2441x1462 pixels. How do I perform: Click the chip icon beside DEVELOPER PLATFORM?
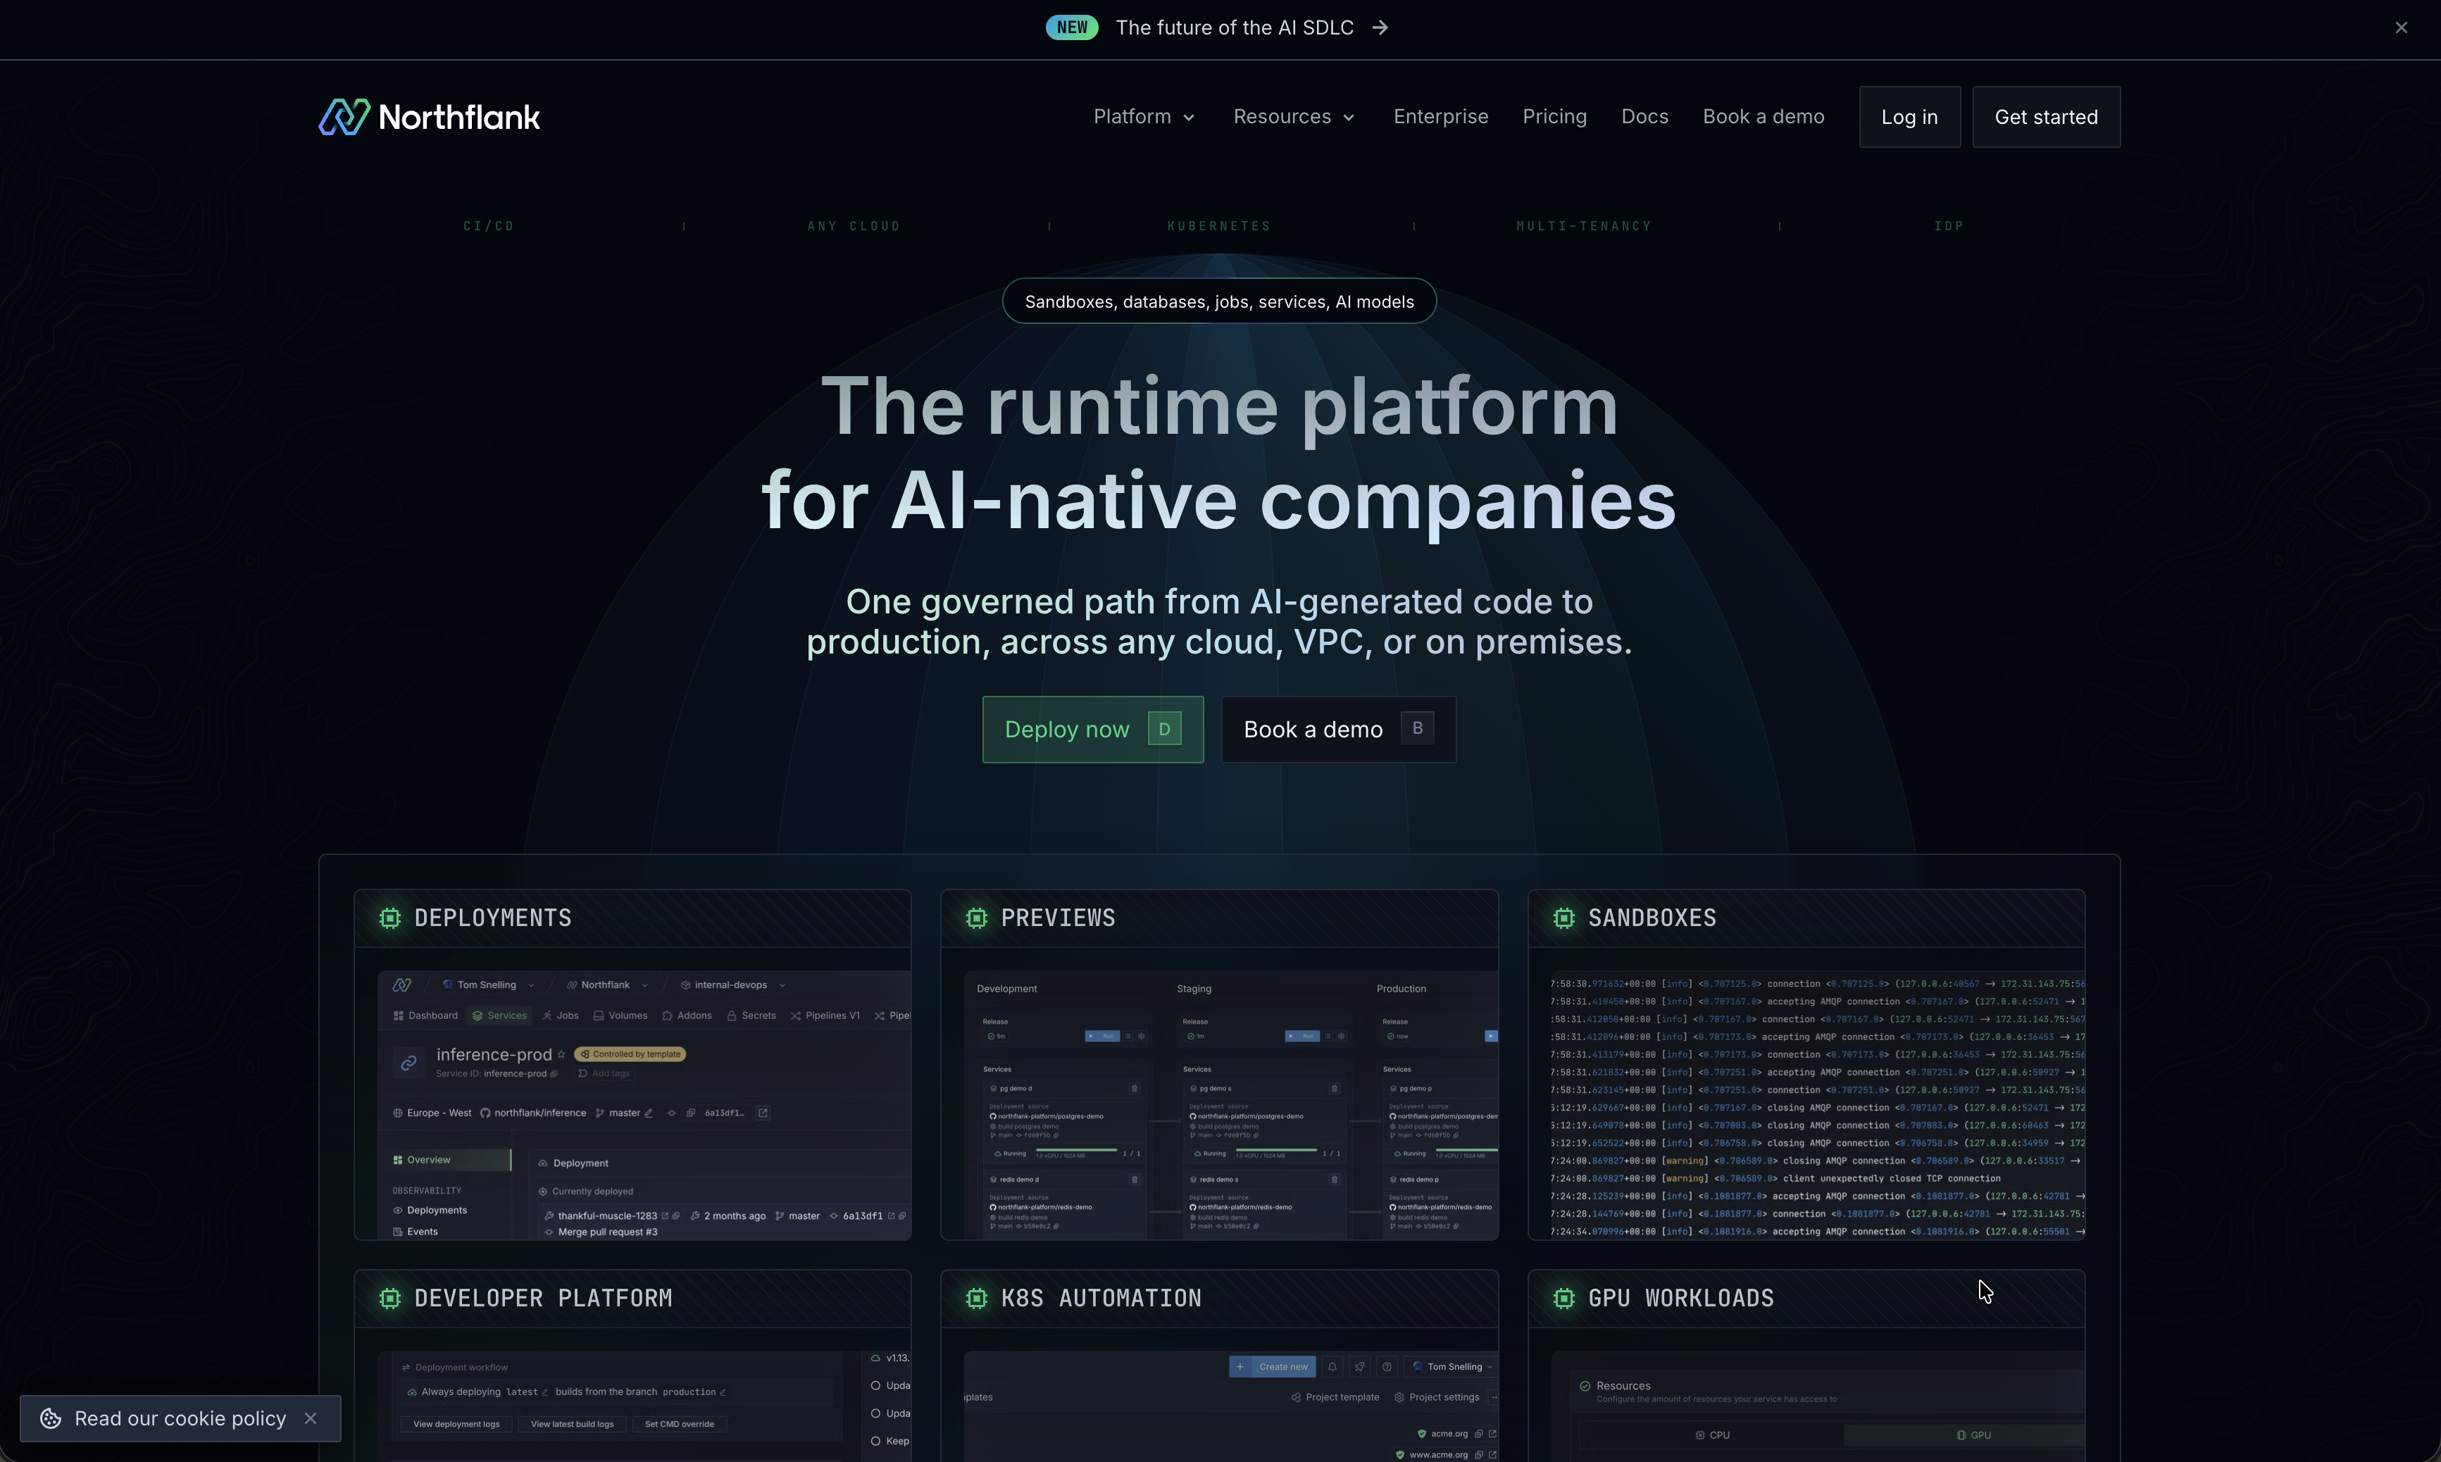(x=390, y=1299)
